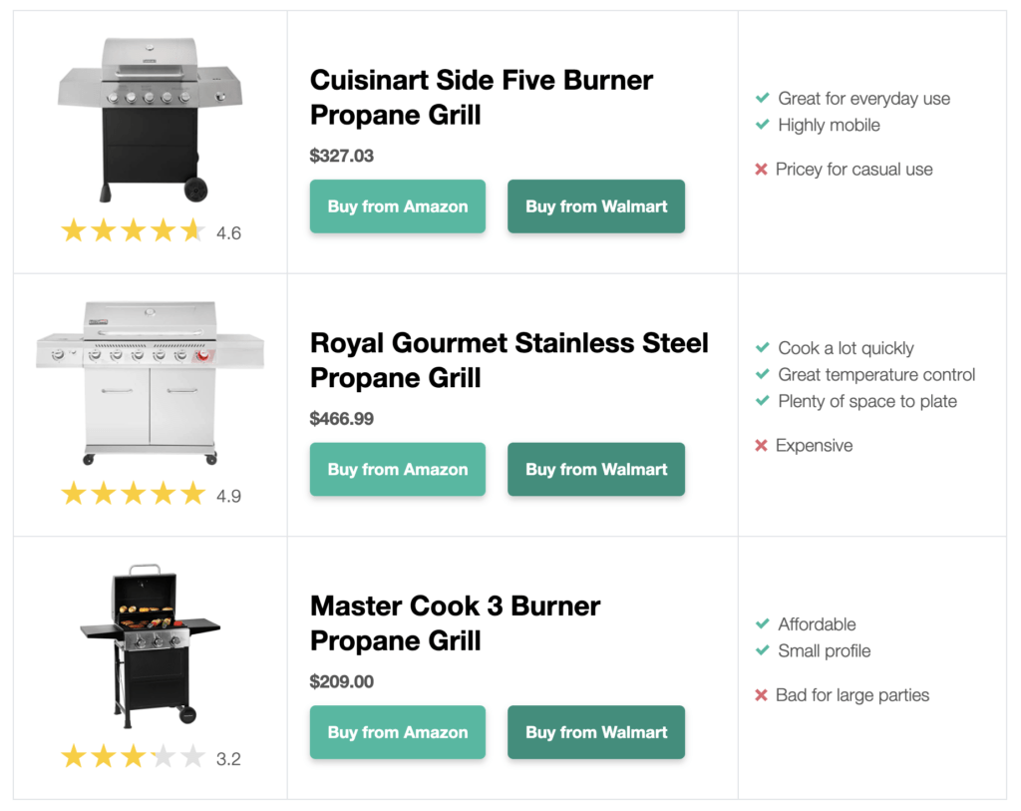Open the Cuisinart Side Five Burner title
Viewport: 1021px width, 811px height.
pyautogui.click(x=482, y=97)
